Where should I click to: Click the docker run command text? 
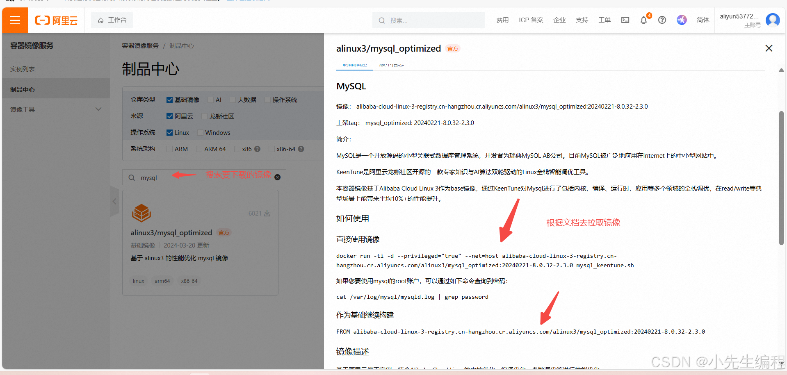click(x=485, y=261)
